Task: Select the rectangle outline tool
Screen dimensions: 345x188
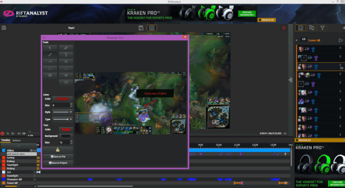Action: click(50, 68)
